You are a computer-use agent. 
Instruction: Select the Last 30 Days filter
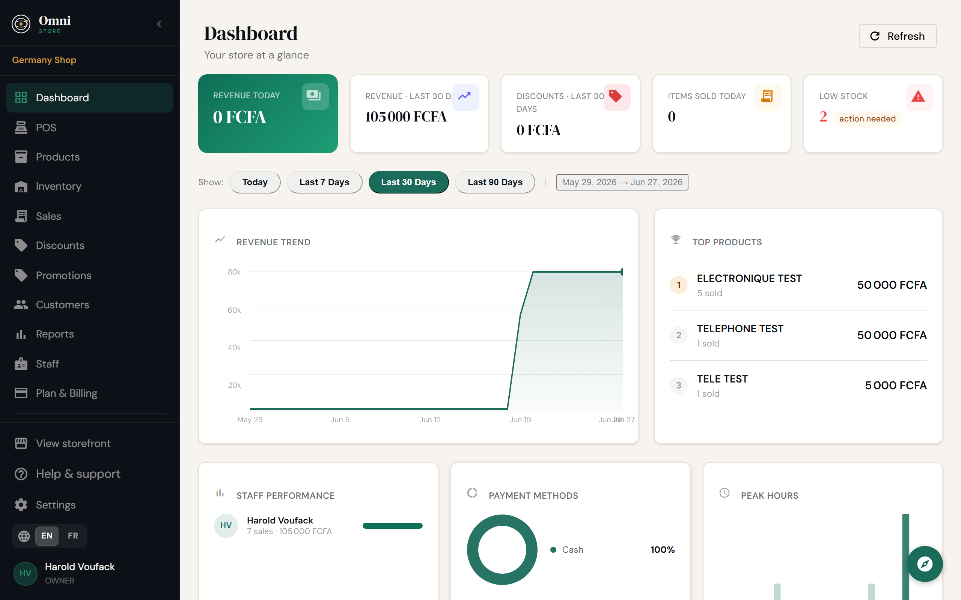(409, 182)
